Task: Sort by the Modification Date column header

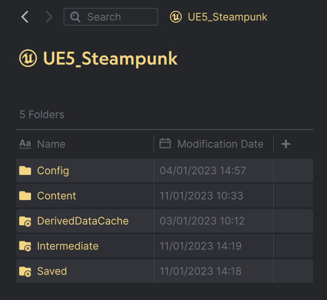Action: click(220, 144)
